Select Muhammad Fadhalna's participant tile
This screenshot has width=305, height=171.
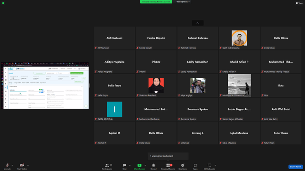[156, 109]
